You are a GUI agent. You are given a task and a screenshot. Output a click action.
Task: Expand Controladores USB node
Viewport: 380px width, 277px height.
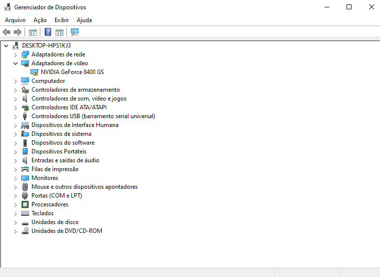click(x=16, y=117)
